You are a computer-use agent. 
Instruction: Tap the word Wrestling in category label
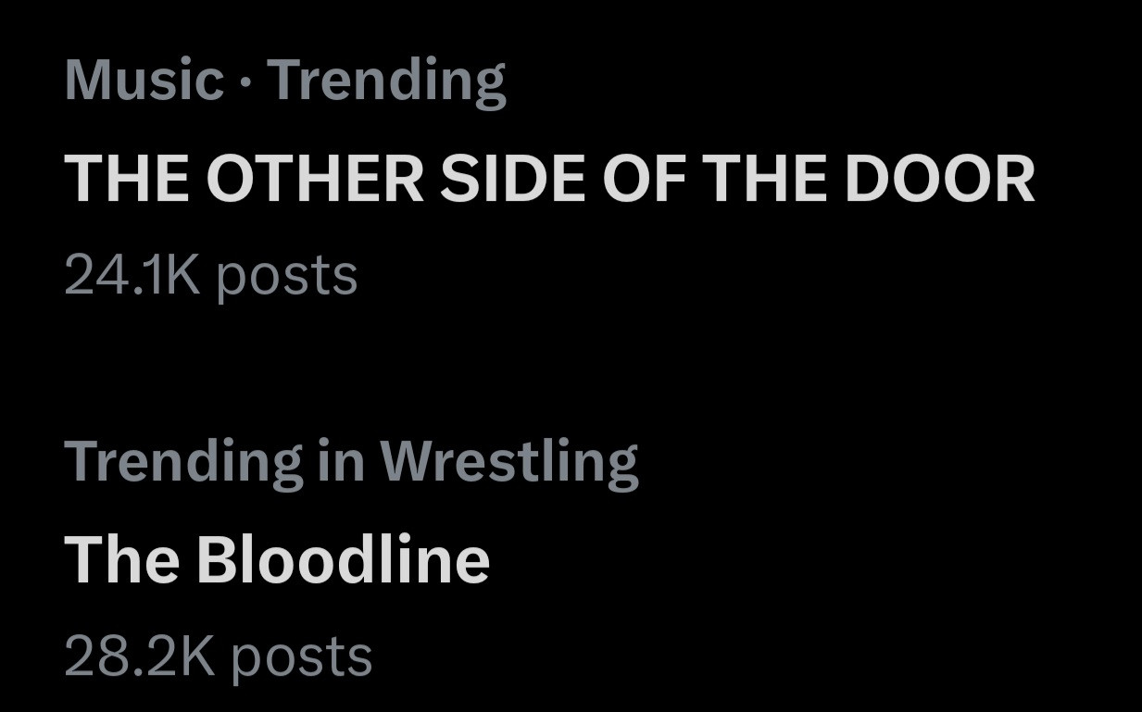pyautogui.click(x=508, y=461)
